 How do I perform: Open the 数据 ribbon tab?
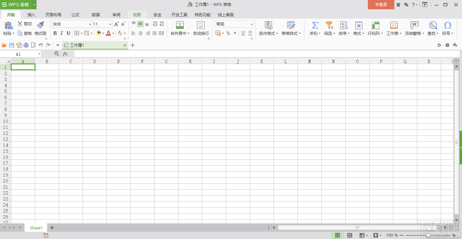tap(96, 15)
